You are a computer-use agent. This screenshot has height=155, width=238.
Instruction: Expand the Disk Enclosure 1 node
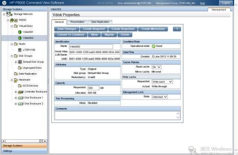click(16, 98)
